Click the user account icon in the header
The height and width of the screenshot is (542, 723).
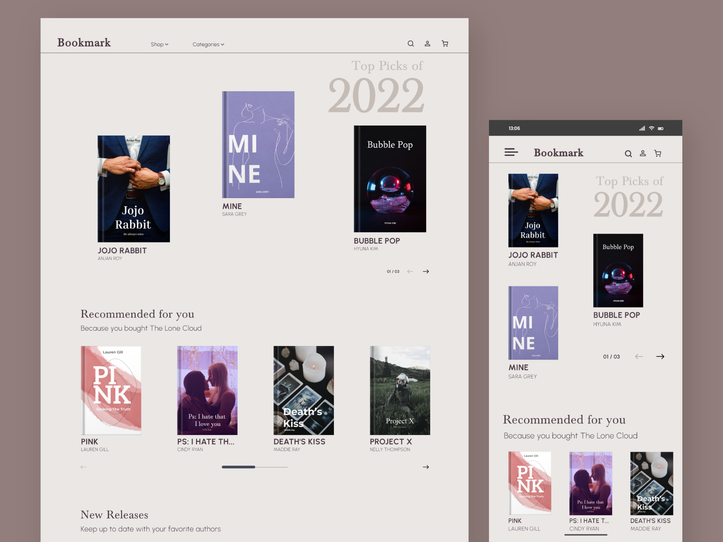click(427, 43)
